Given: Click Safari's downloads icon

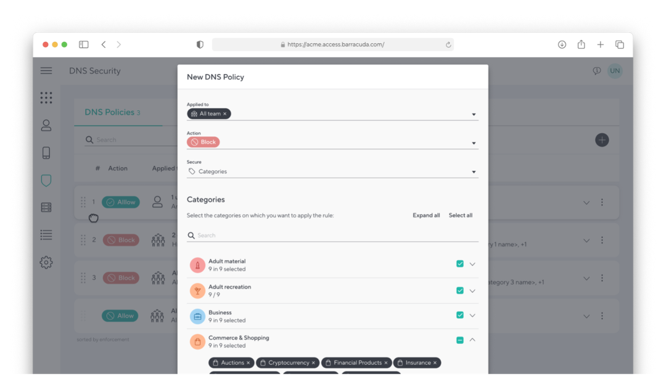Looking at the screenshot, I should pyautogui.click(x=562, y=44).
